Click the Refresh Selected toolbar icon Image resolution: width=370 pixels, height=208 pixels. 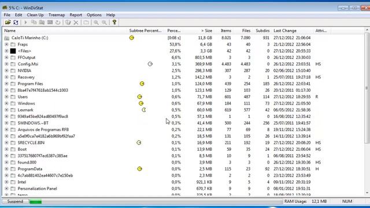(x=58, y=23)
